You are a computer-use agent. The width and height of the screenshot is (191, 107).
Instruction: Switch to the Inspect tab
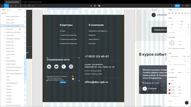click(182, 10)
